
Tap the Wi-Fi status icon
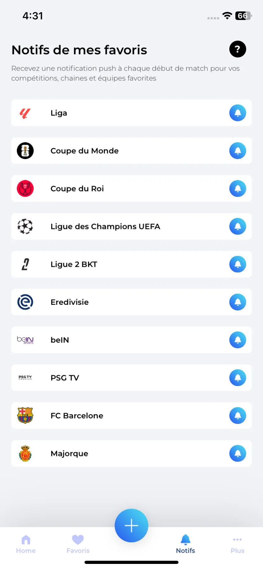click(227, 16)
